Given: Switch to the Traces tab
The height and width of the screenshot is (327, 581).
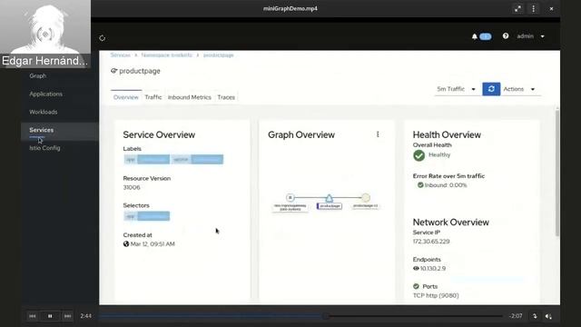Looking at the screenshot, I should pos(226,97).
